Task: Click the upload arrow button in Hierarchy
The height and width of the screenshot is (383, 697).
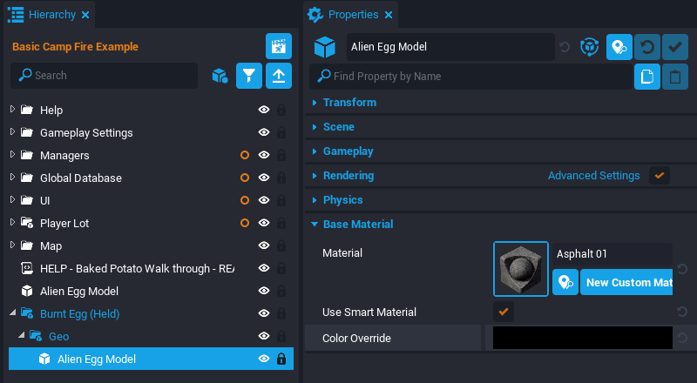Action: (278, 76)
